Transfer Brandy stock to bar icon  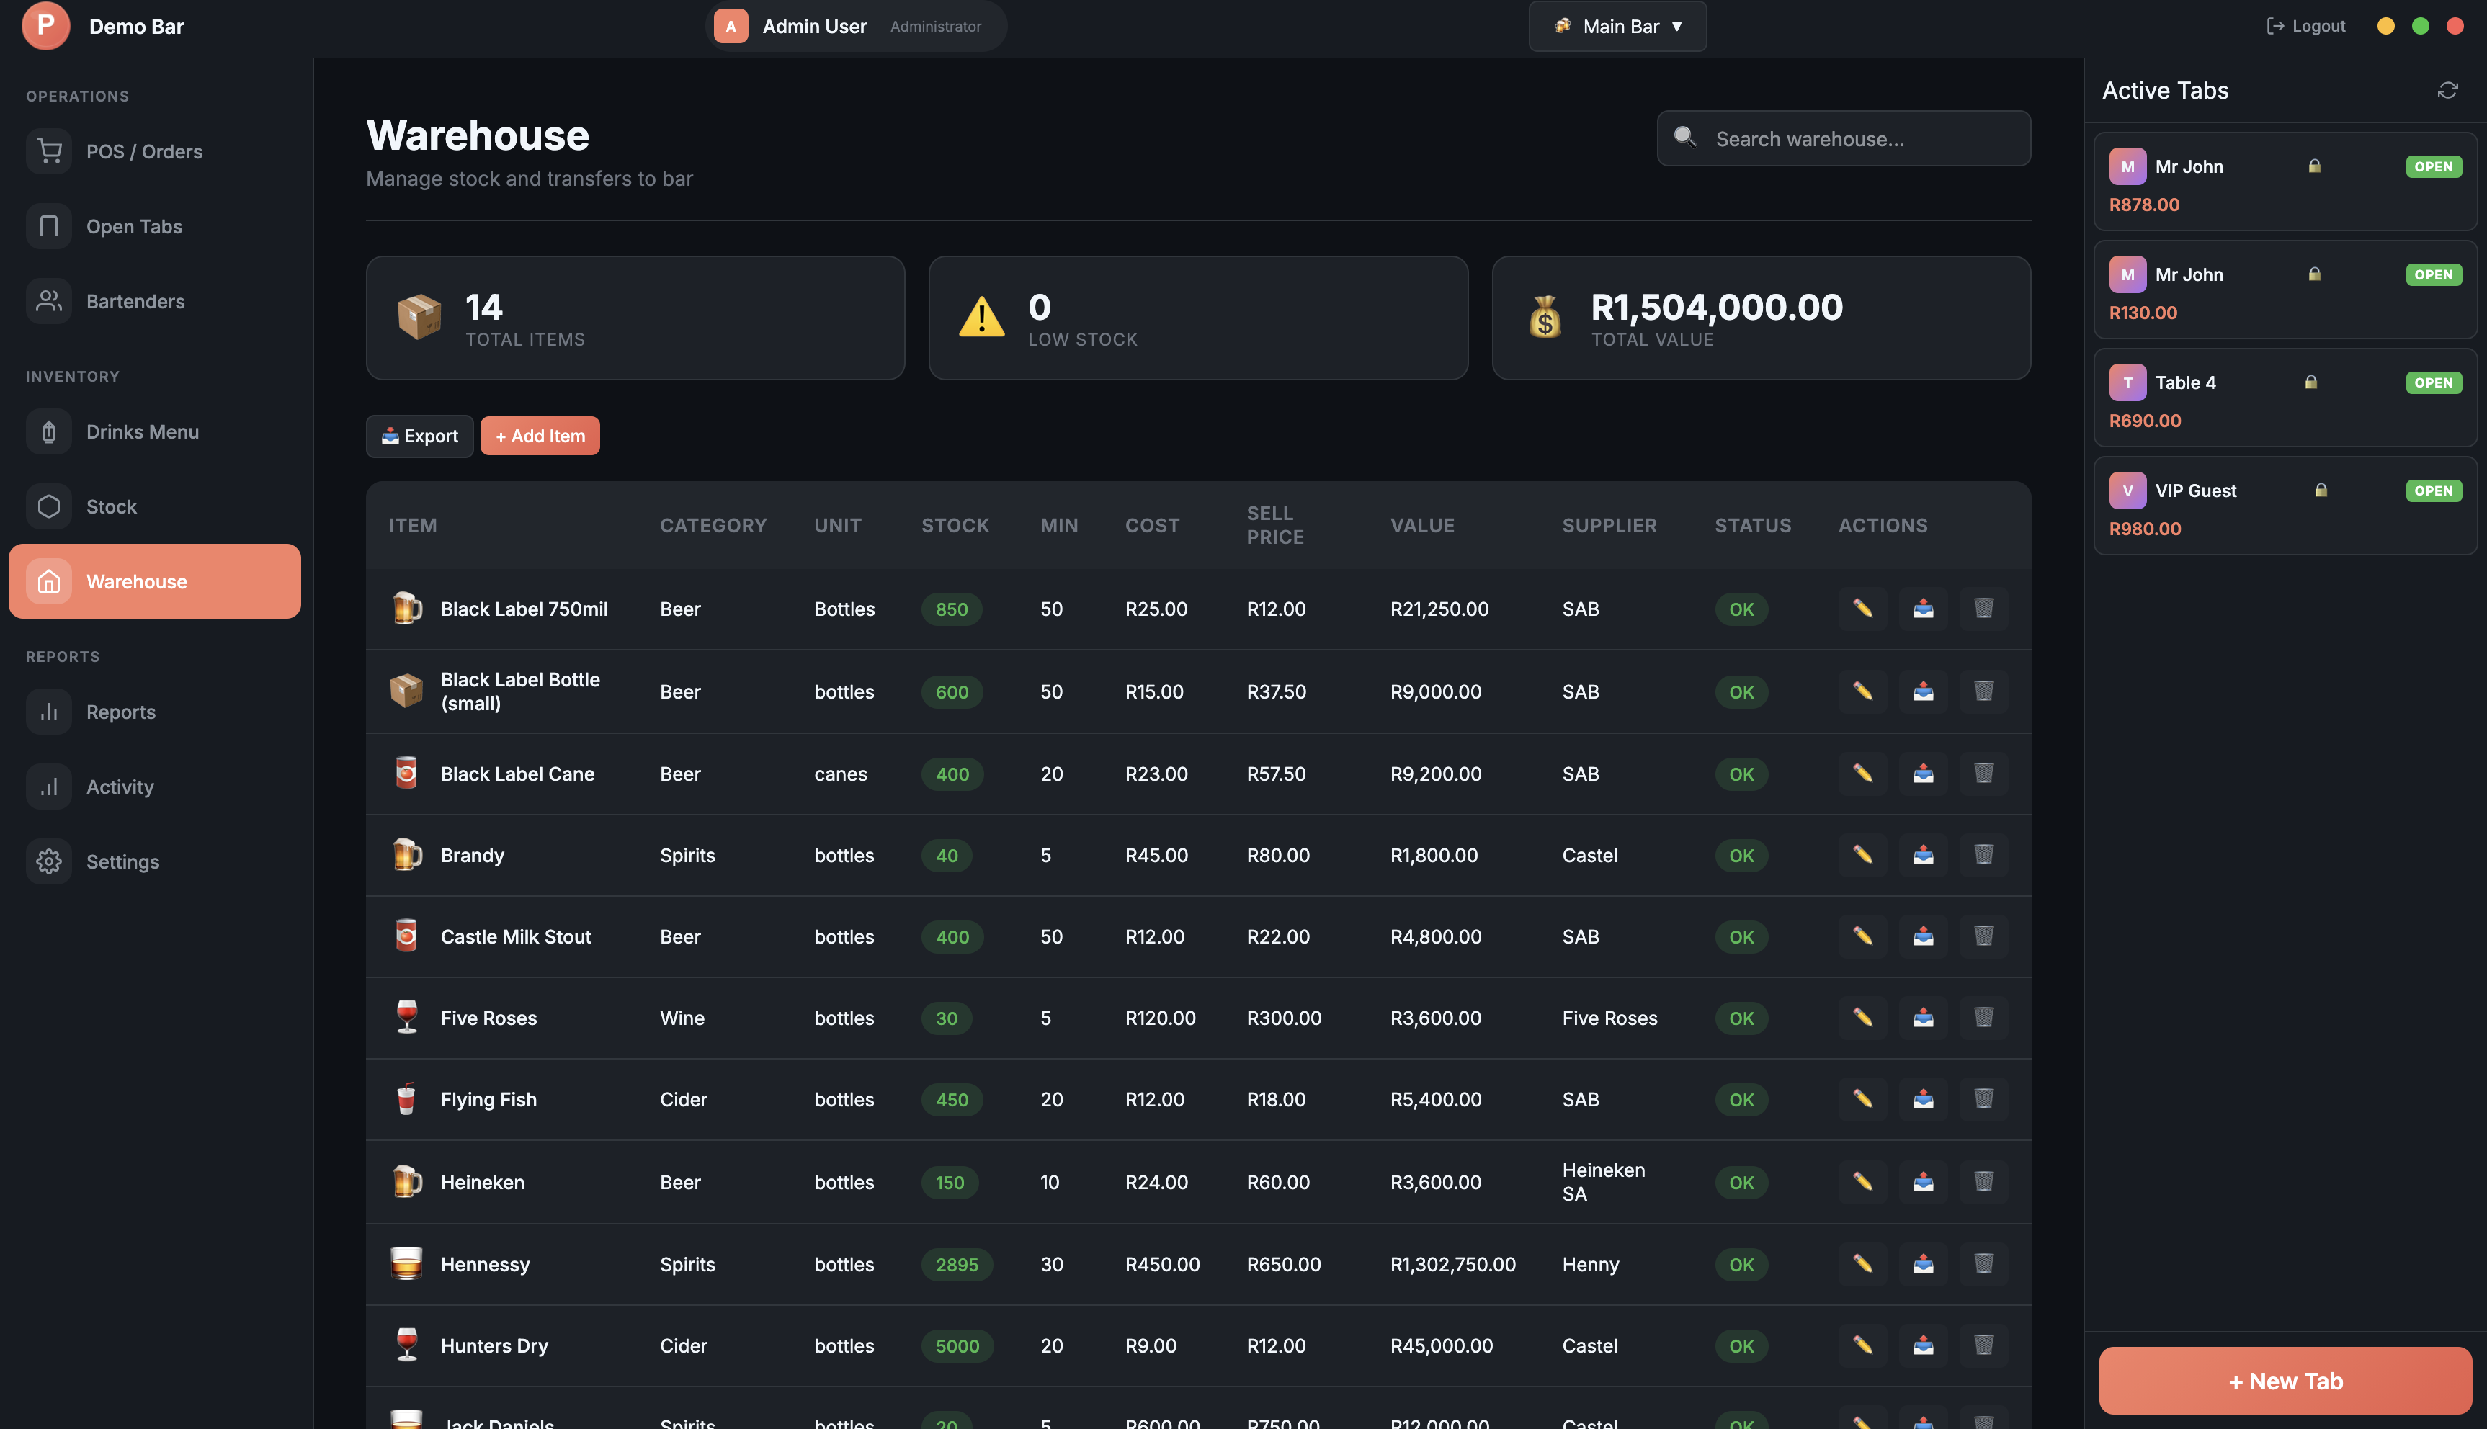coord(1923,855)
